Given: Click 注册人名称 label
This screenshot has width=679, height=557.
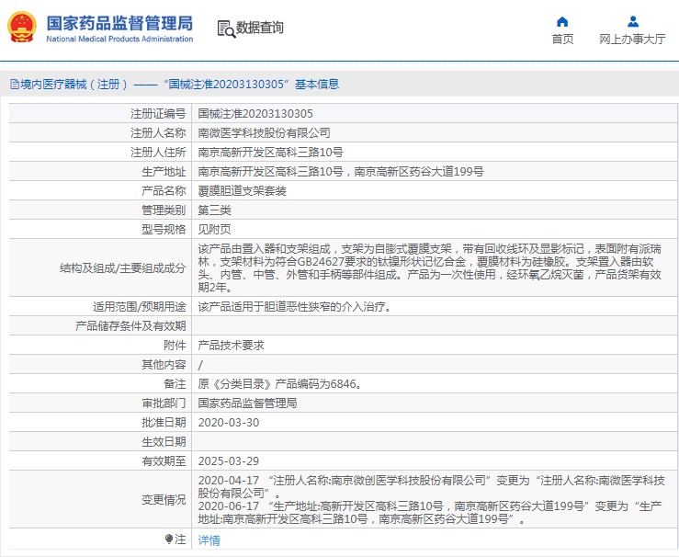Looking at the screenshot, I should pos(158,133).
